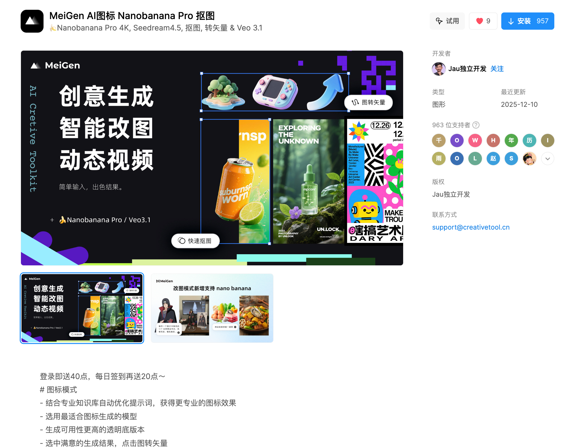Click the blue 安装 install button

(x=527, y=21)
